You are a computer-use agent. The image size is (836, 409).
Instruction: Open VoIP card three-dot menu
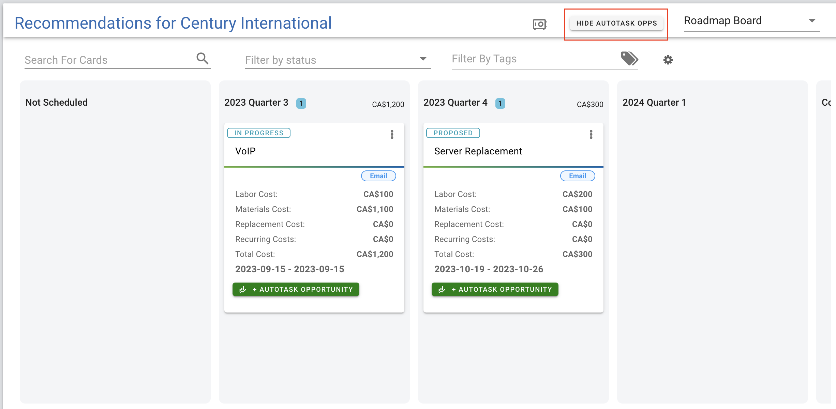pyautogui.click(x=392, y=135)
